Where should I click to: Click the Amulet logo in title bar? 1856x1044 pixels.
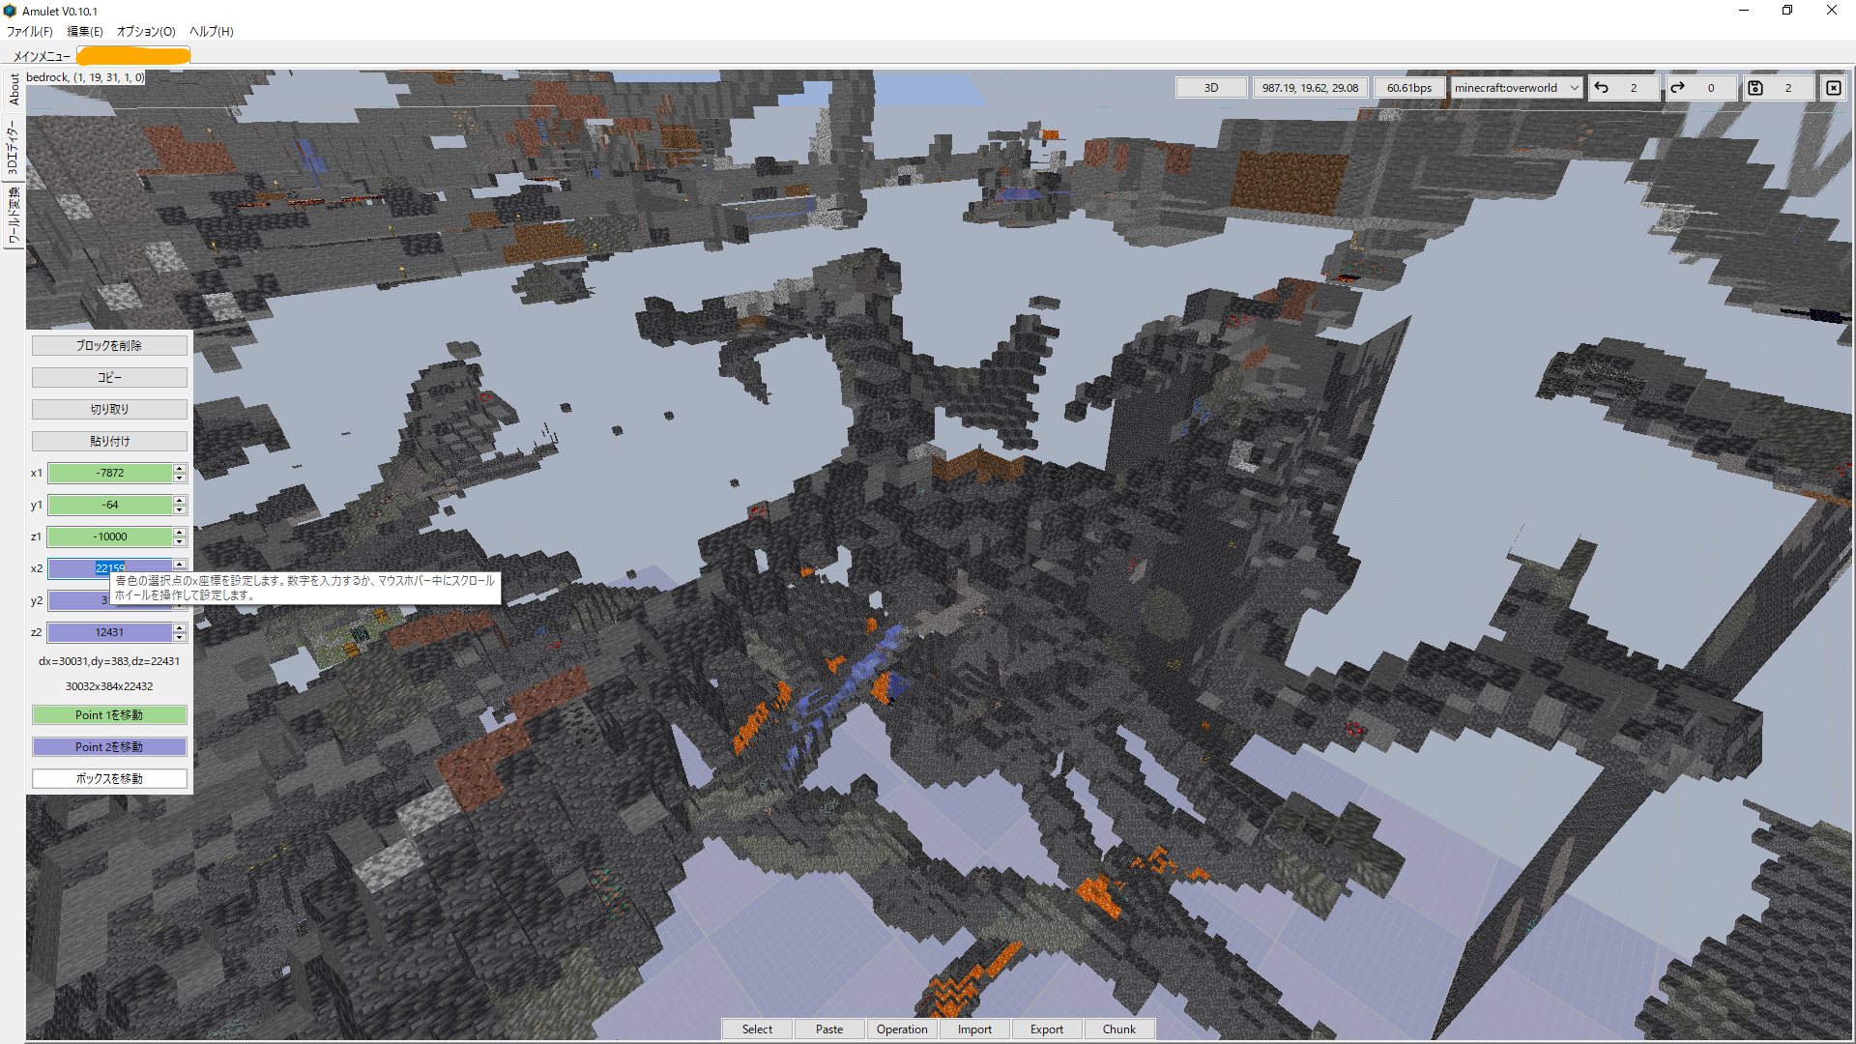(10, 11)
